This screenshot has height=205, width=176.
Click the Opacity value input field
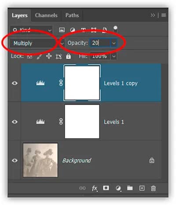pos(100,43)
